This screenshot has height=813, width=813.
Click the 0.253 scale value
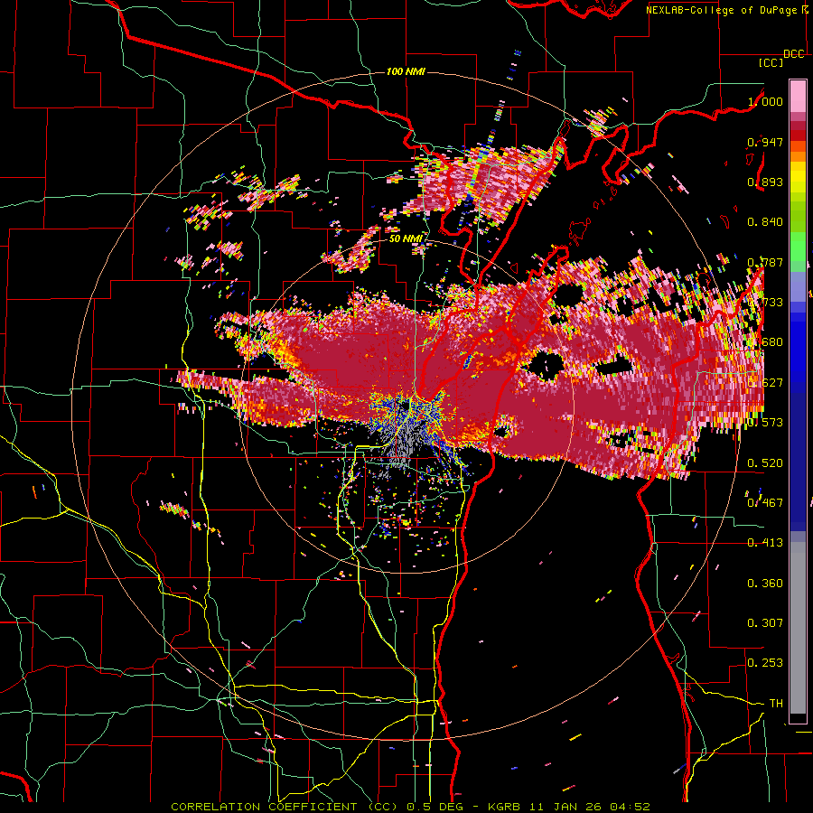pos(765,663)
